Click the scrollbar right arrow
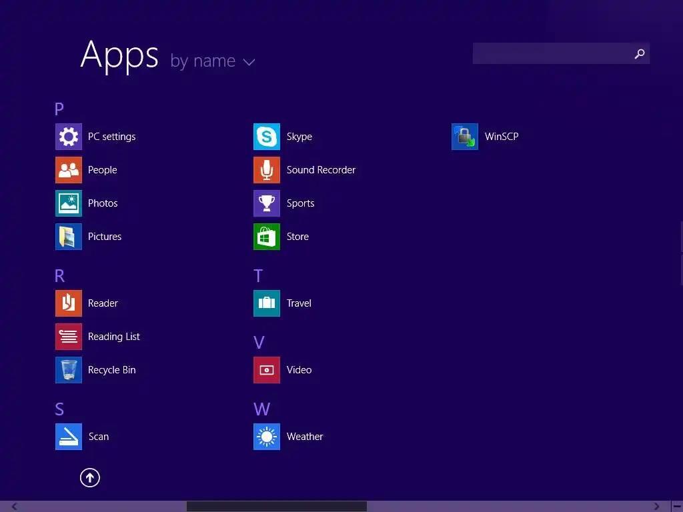 coord(656,507)
